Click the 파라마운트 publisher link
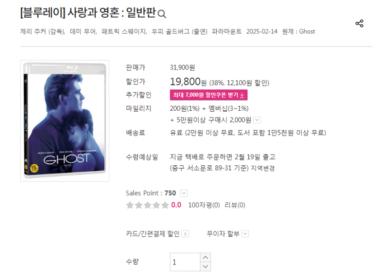 coord(227,32)
